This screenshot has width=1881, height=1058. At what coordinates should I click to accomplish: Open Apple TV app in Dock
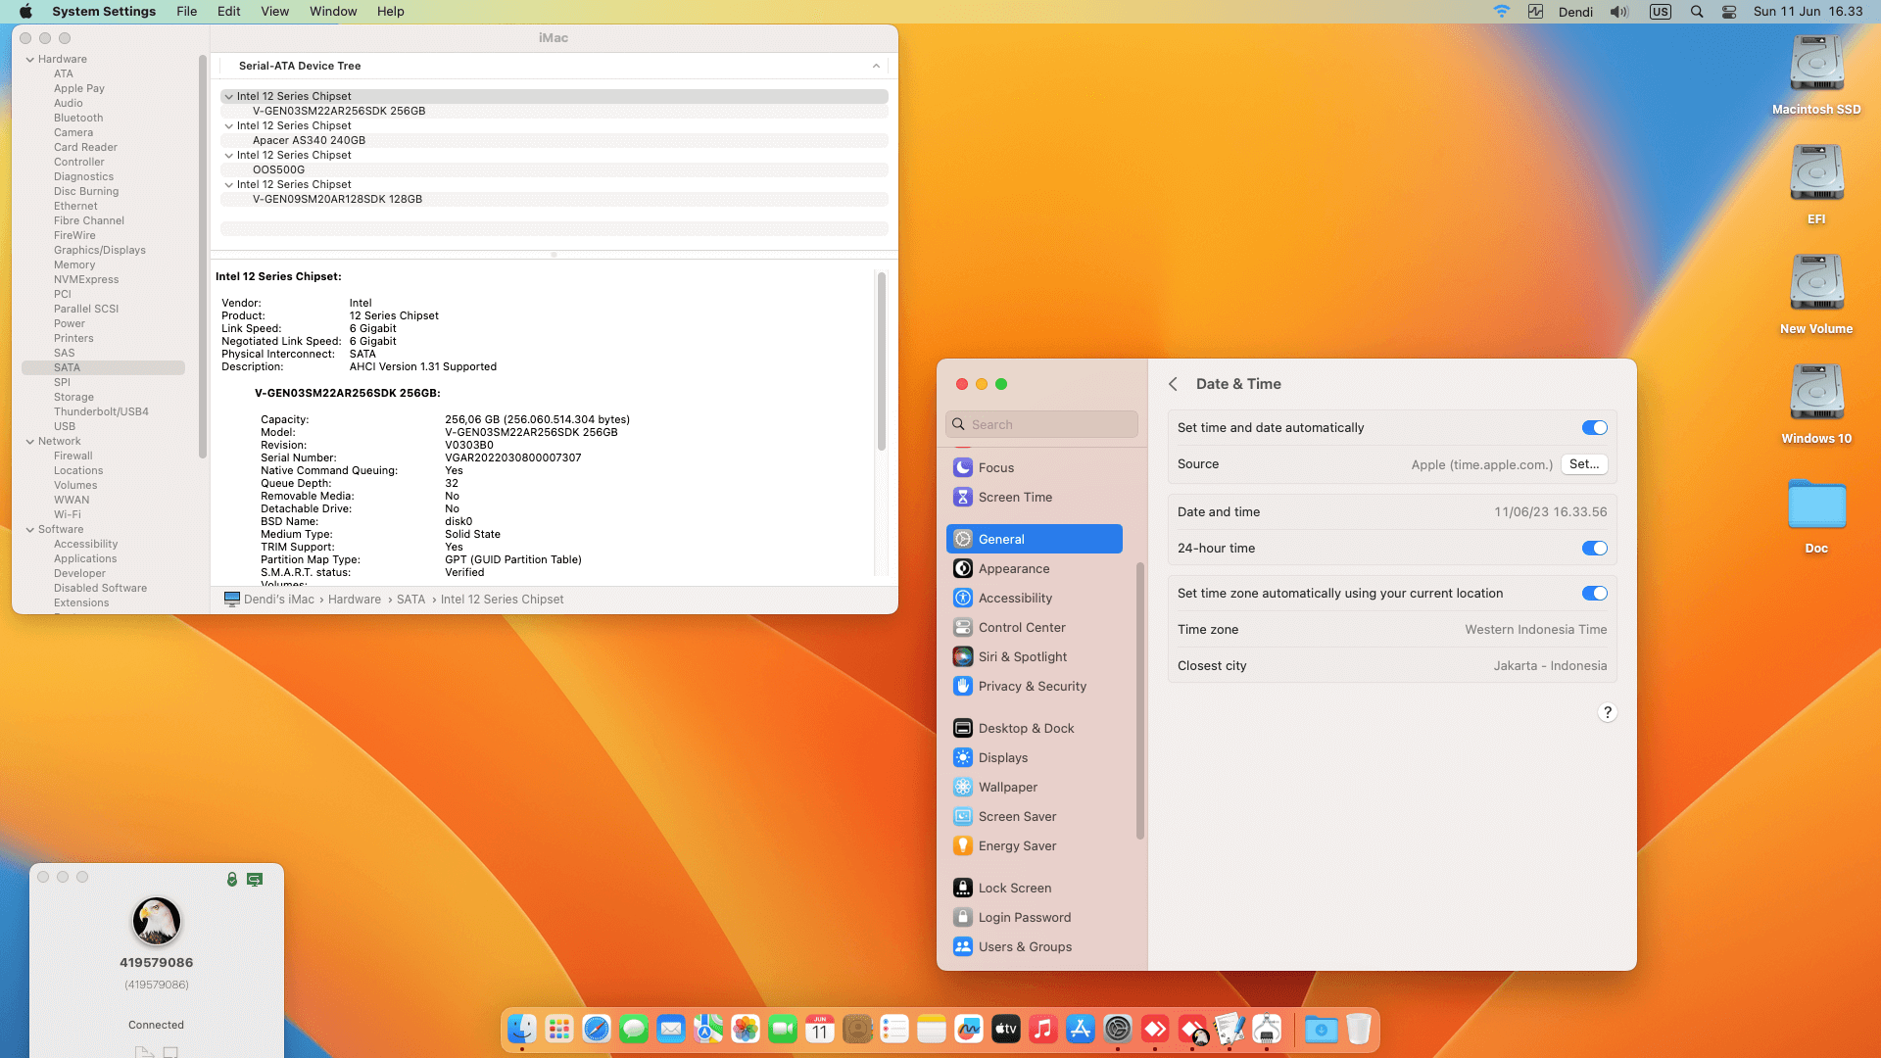click(1006, 1030)
